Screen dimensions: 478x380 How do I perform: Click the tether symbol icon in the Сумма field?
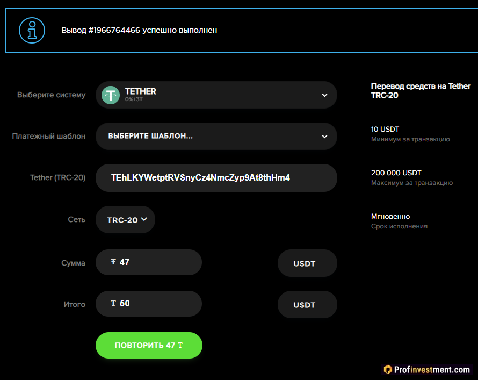click(113, 262)
